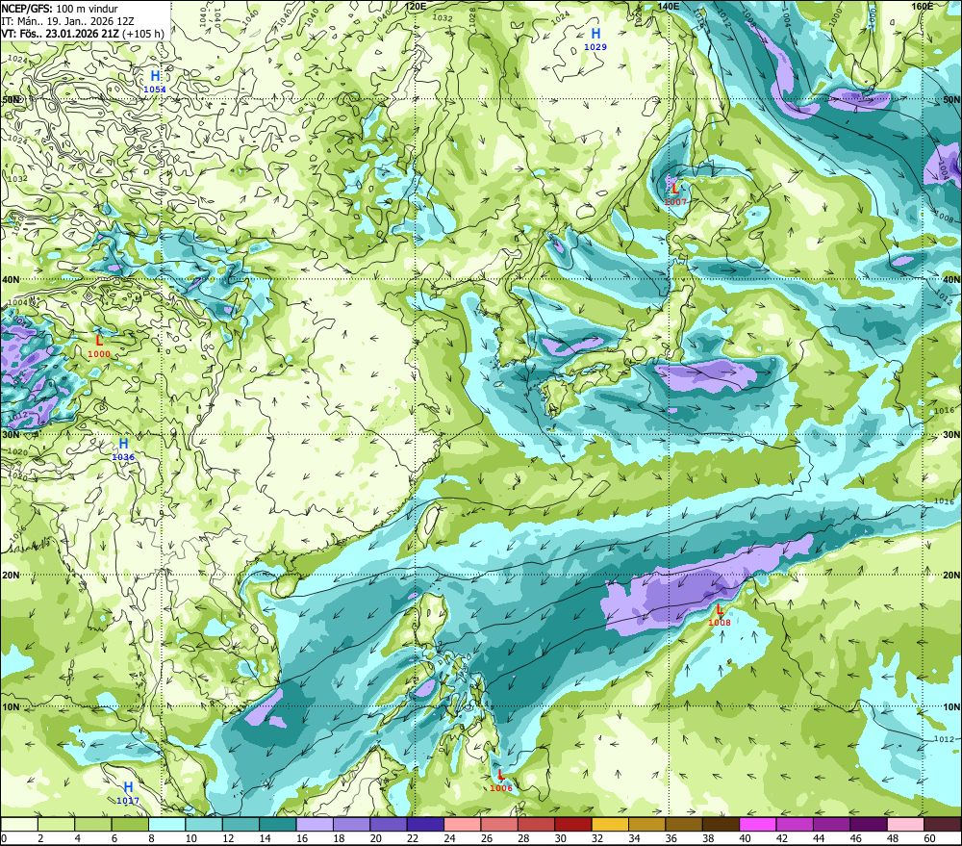Click the '120E' longitude label
The height and width of the screenshot is (846, 962).
pos(416,6)
